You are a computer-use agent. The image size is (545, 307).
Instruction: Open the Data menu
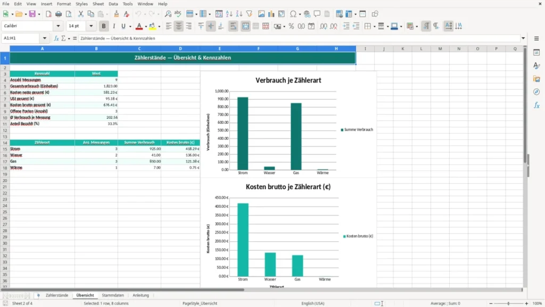click(113, 4)
